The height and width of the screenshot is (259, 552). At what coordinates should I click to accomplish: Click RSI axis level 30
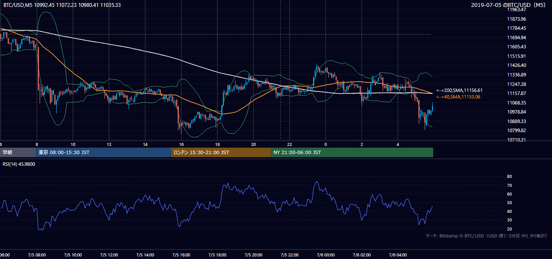(x=510, y=220)
